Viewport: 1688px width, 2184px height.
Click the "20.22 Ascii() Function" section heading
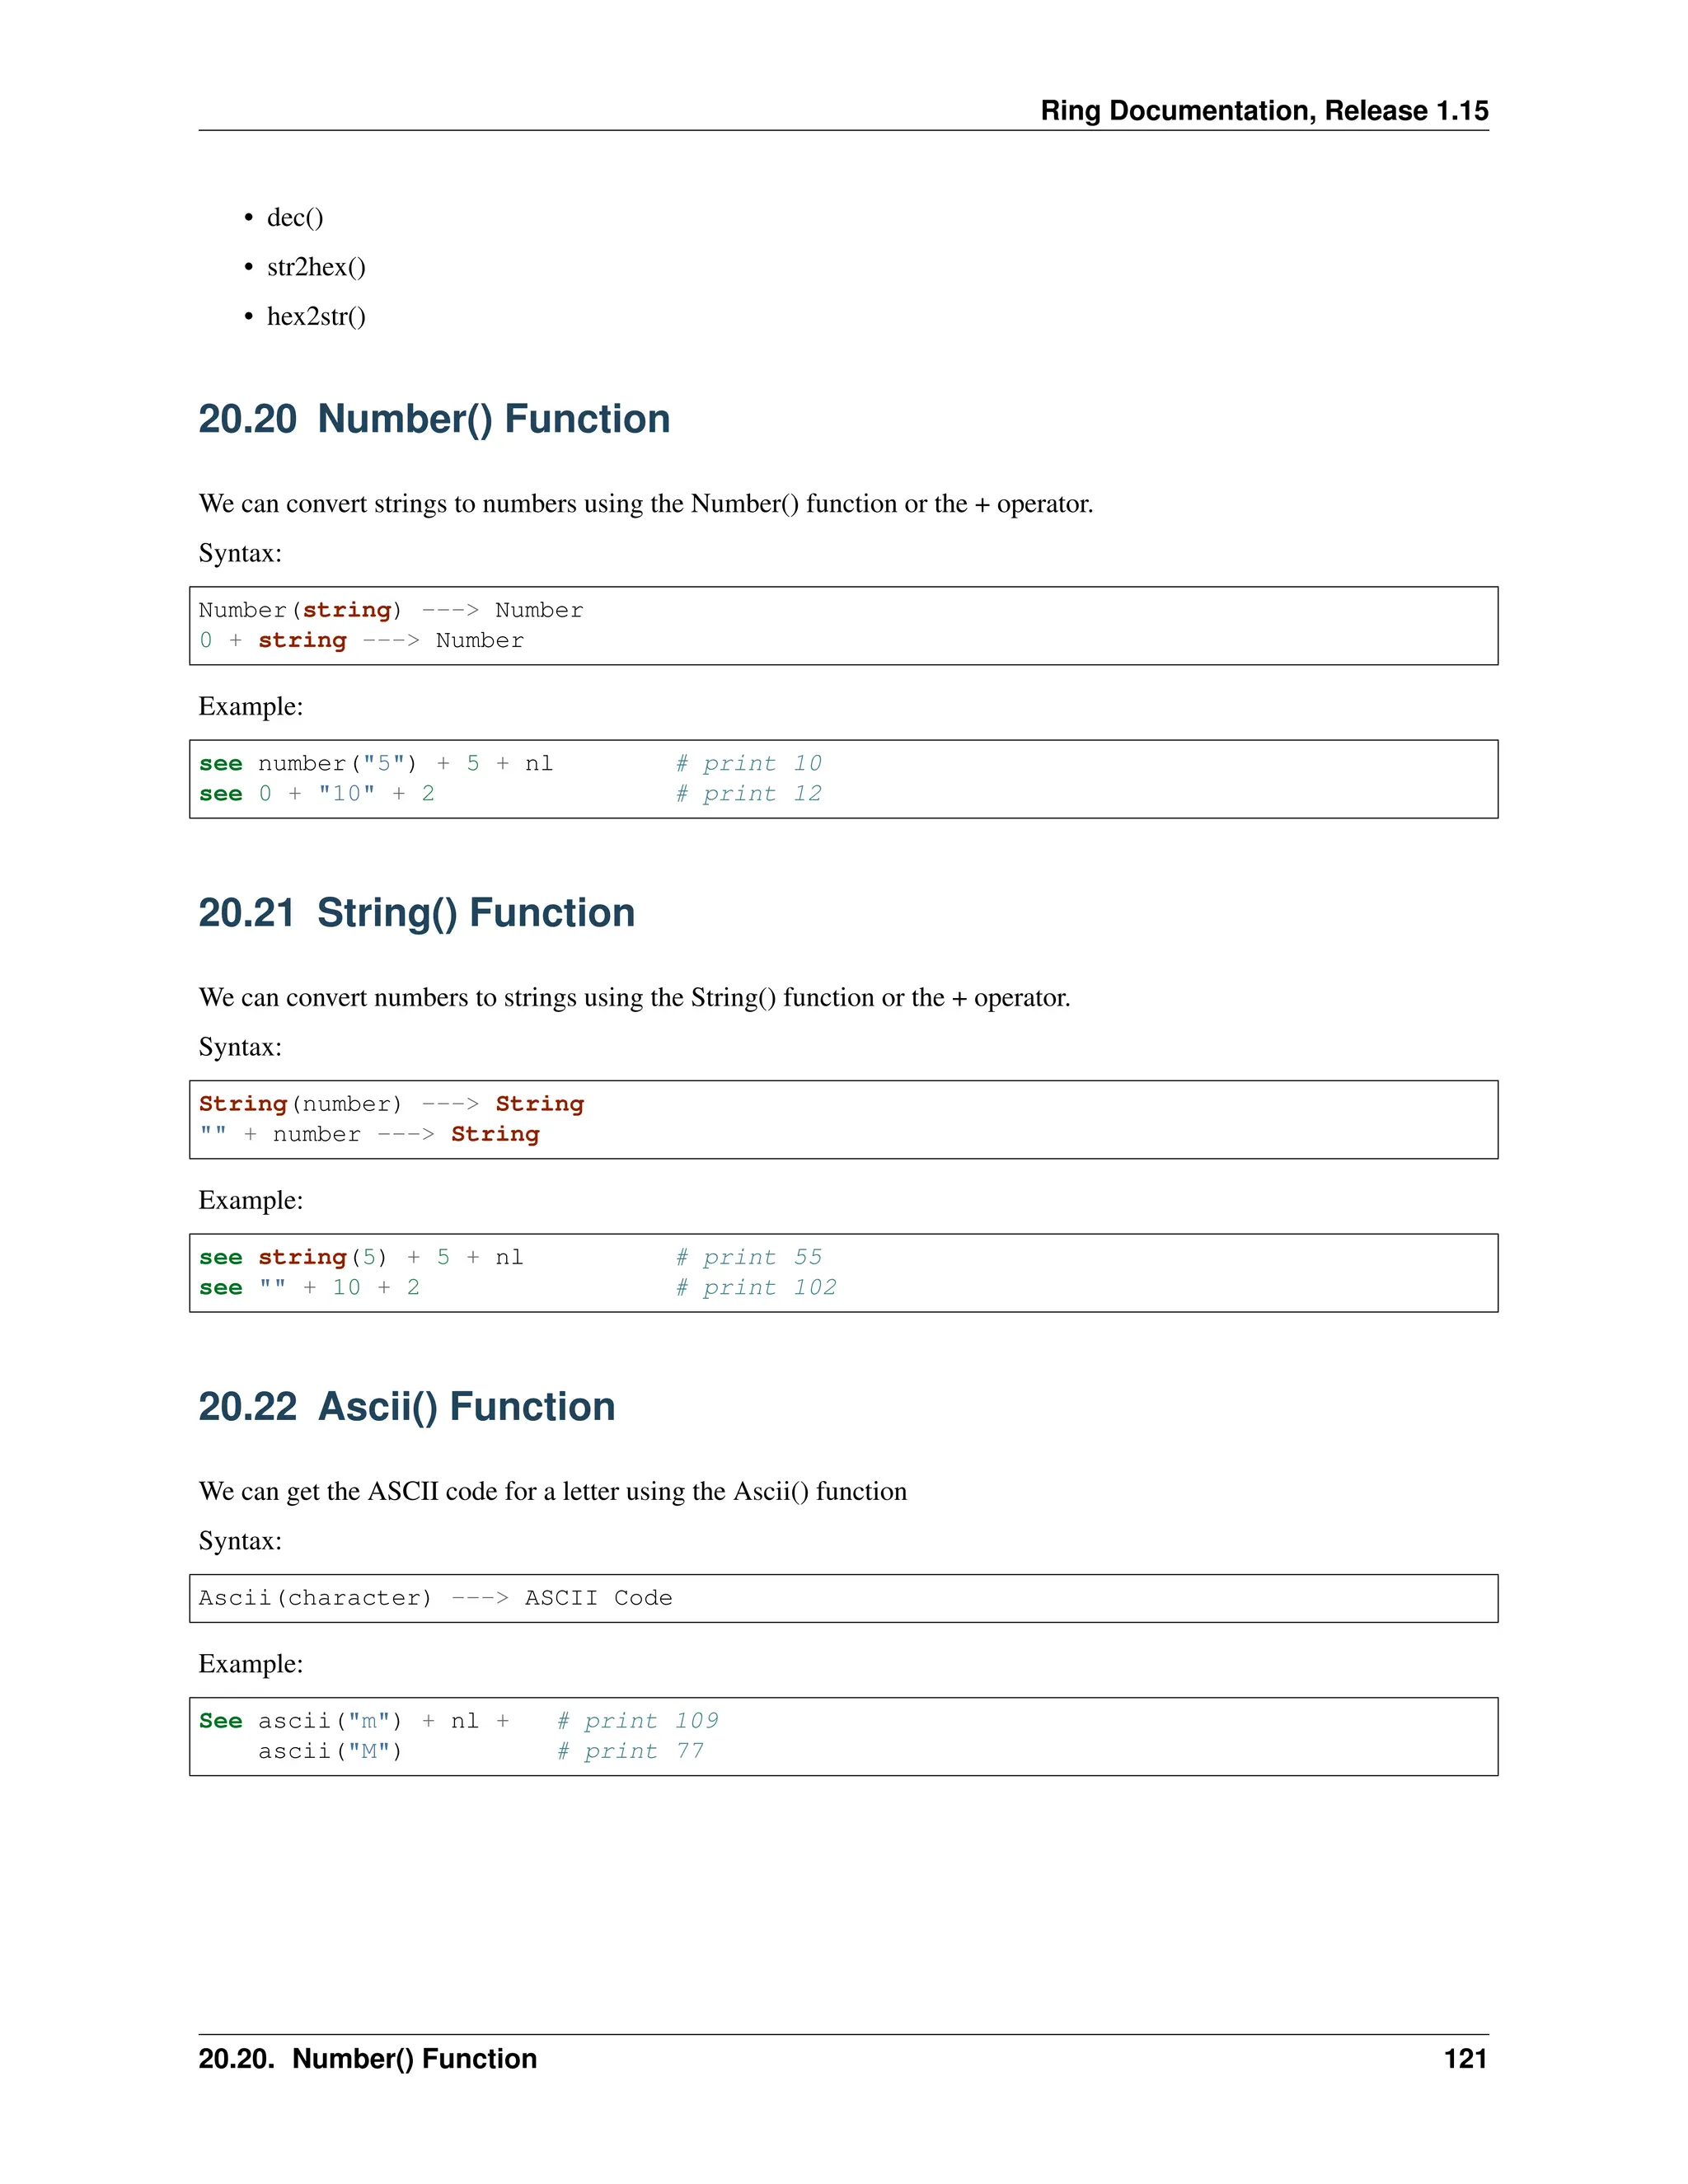click(406, 1407)
